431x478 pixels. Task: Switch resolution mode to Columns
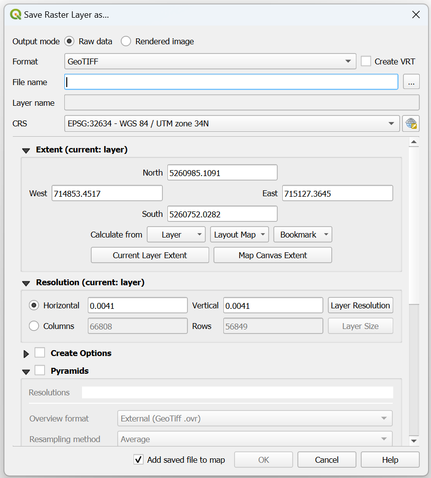[x=34, y=326]
